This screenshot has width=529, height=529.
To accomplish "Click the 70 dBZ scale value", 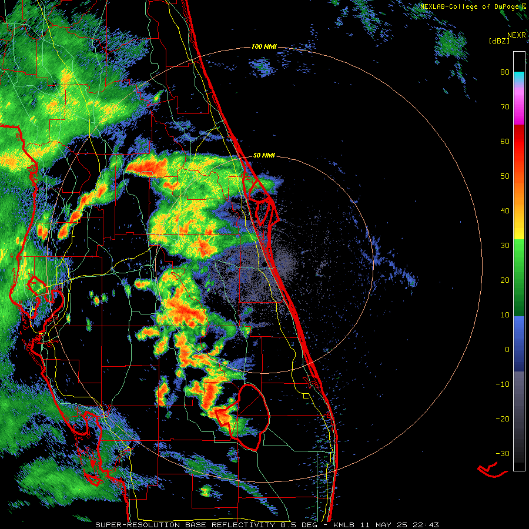I will tap(505, 106).
